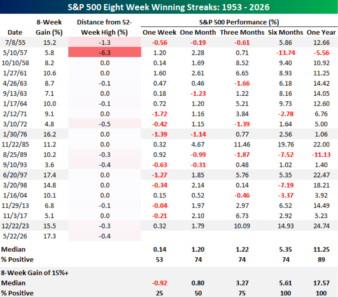Click the '16.2' eight-week gain value
The height and width of the screenshot is (297, 338).
coord(49,134)
